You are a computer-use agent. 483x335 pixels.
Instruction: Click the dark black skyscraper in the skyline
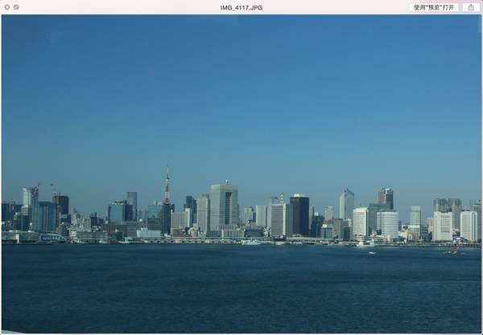[x=299, y=214]
